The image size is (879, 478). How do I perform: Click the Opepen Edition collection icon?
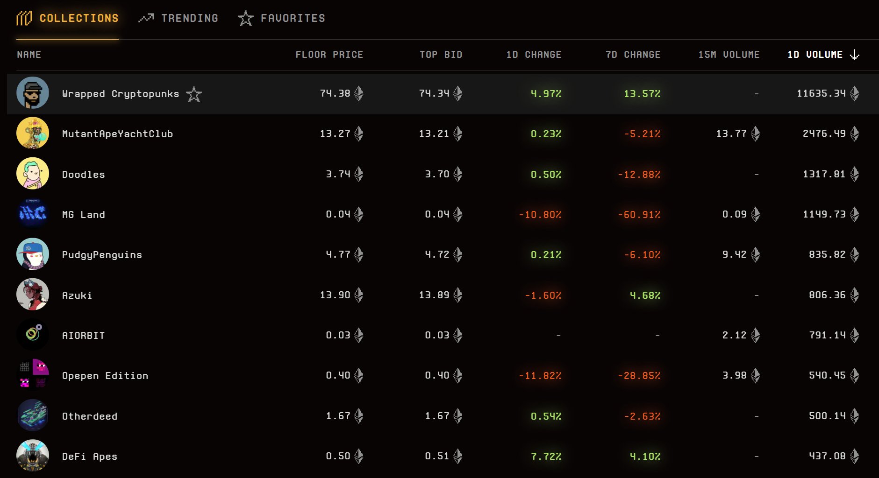point(33,375)
